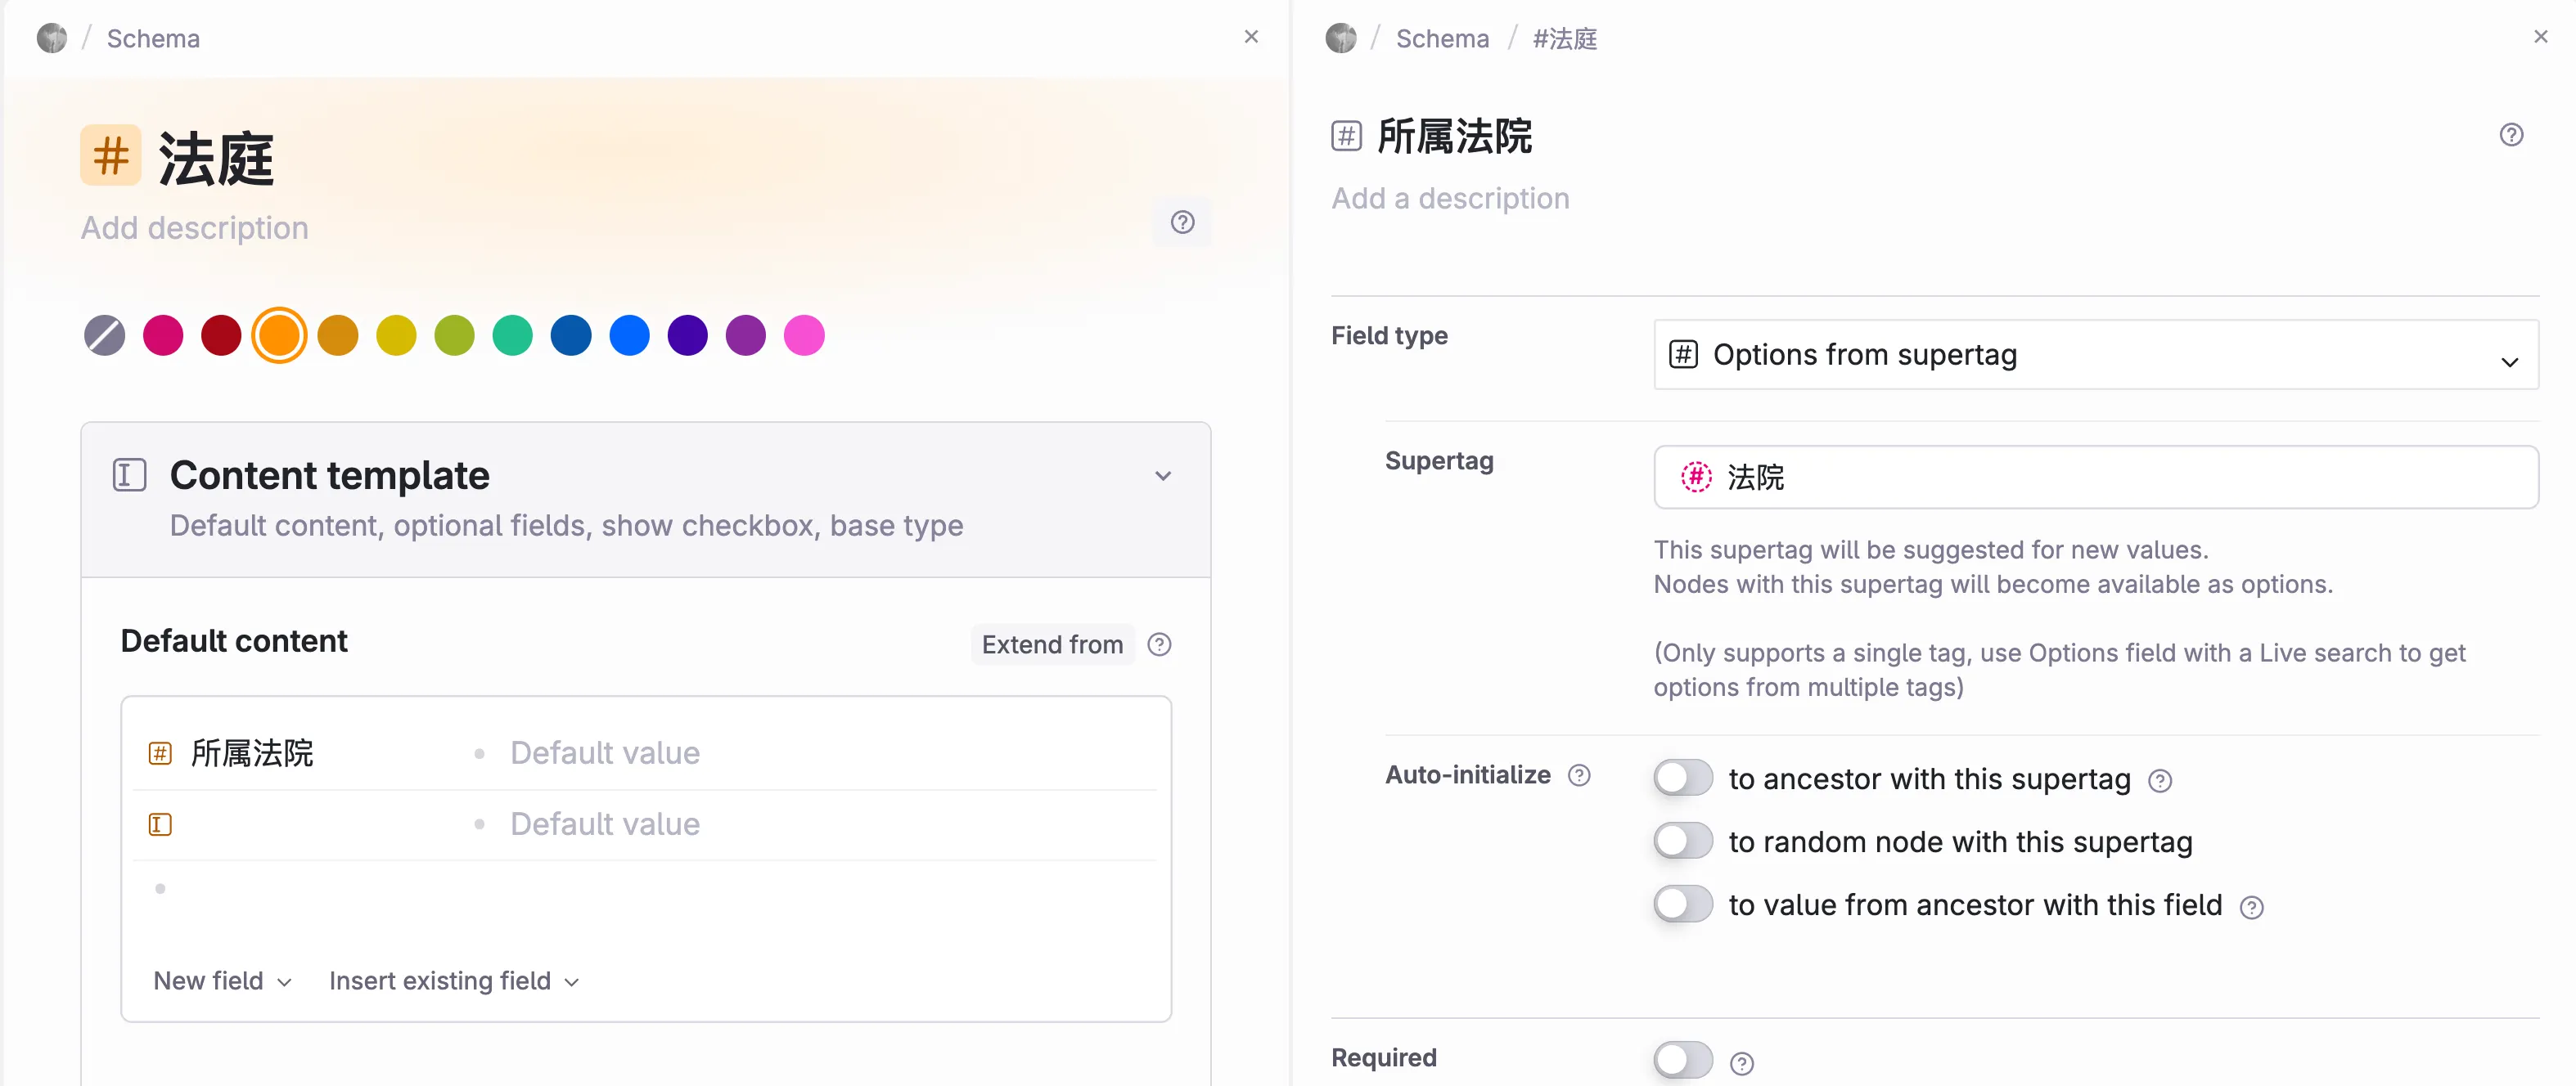Image resolution: width=2576 pixels, height=1086 pixels.
Task: Click the orange hash icon beside 法庭 title
Action: click(x=110, y=156)
